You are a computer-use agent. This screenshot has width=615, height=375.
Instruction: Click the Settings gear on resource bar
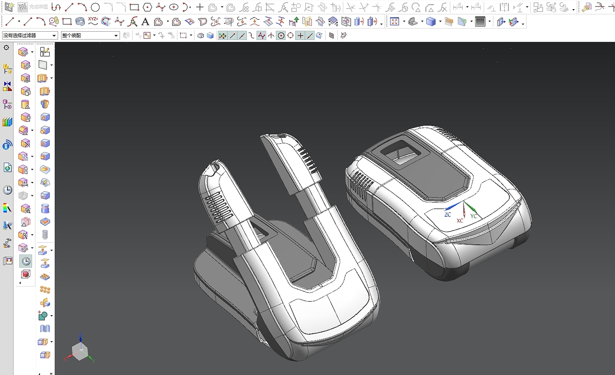(x=6, y=47)
